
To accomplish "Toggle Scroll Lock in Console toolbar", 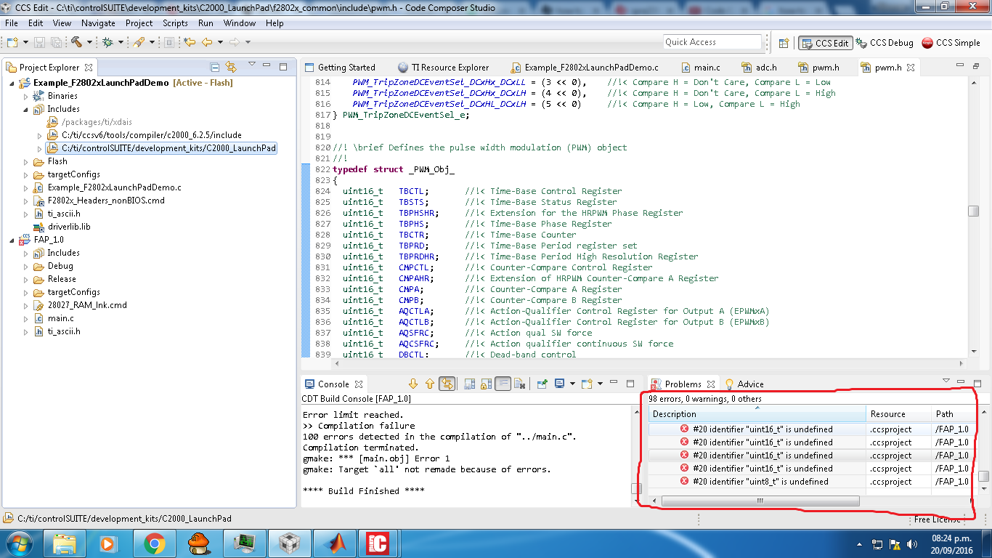I will pos(486,384).
